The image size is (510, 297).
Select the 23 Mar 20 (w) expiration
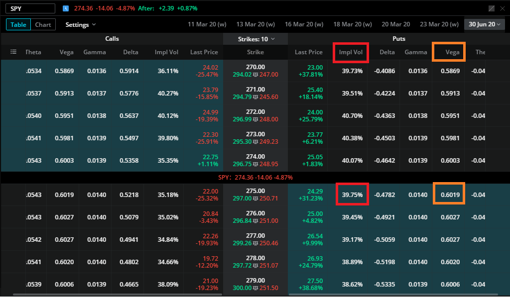tap(439, 24)
